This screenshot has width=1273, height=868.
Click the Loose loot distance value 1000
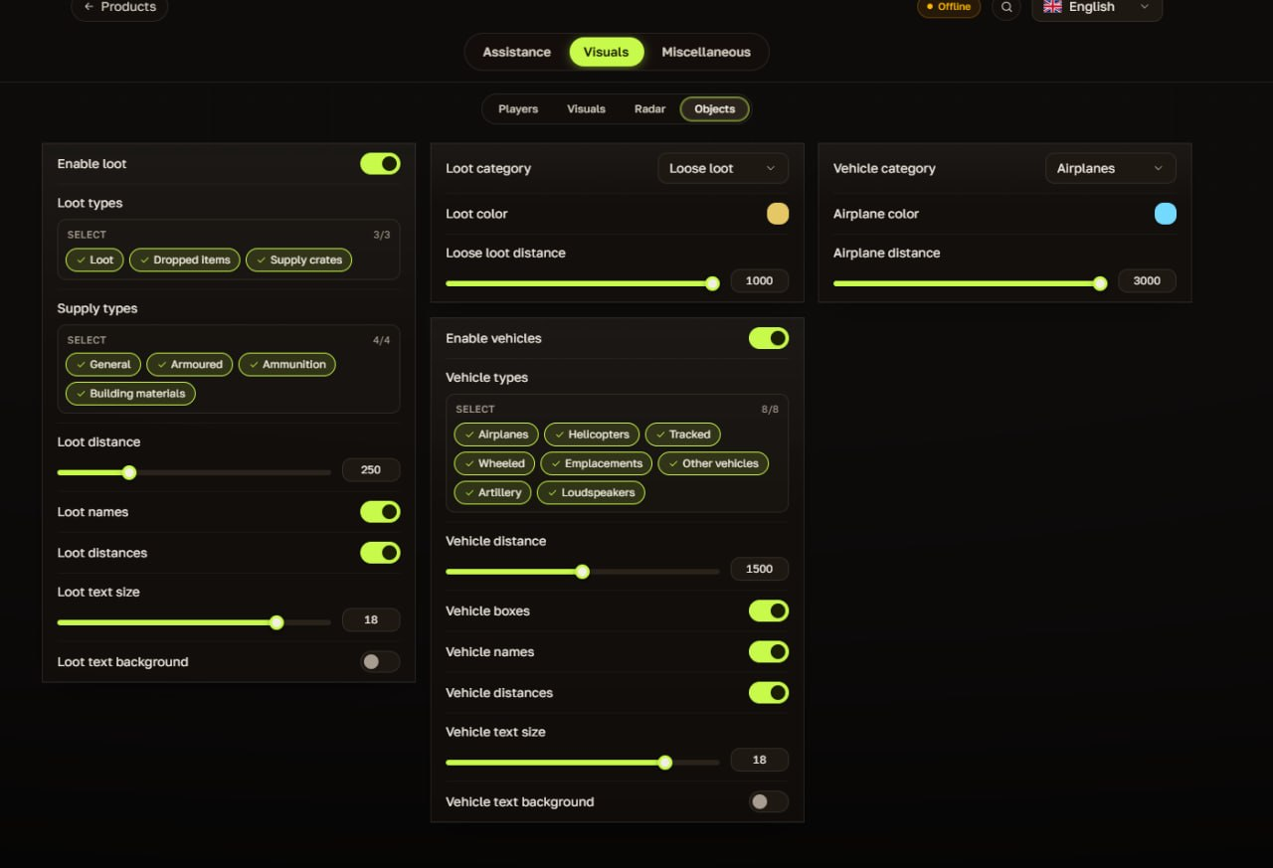(x=760, y=281)
